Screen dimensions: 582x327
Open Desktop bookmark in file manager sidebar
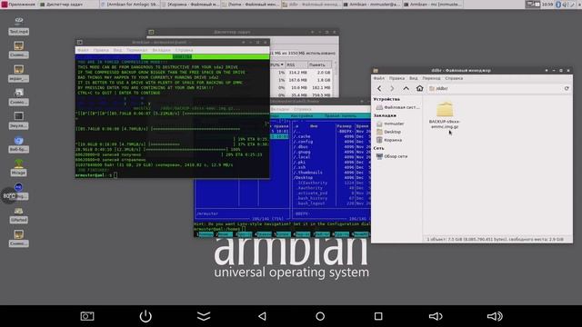tap(388, 132)
